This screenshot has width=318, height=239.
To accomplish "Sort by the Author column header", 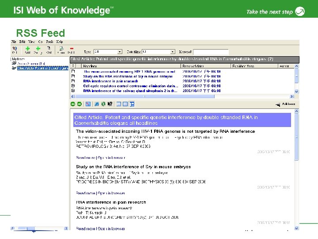I will [286, 66].
